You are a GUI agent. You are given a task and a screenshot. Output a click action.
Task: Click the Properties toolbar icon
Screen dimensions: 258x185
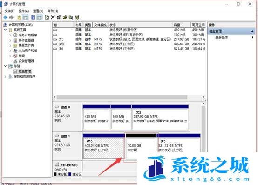click(x=59, y=17)
